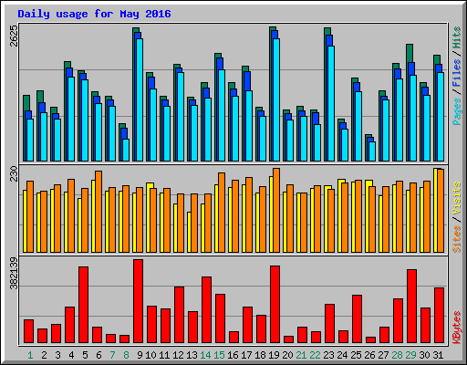Click the red KBytes bar for day 31
This screenshot has height=365, width=467.
tap(440, 316)
